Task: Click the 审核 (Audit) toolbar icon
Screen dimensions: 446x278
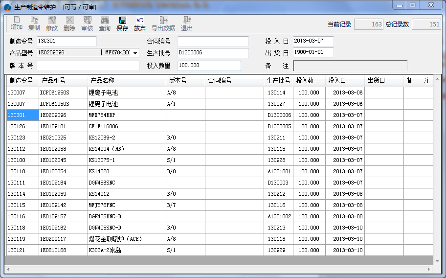Action: (87, 23)
